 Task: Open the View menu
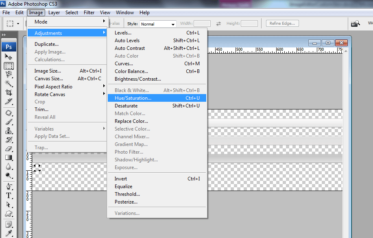click(x=105, y=13)
